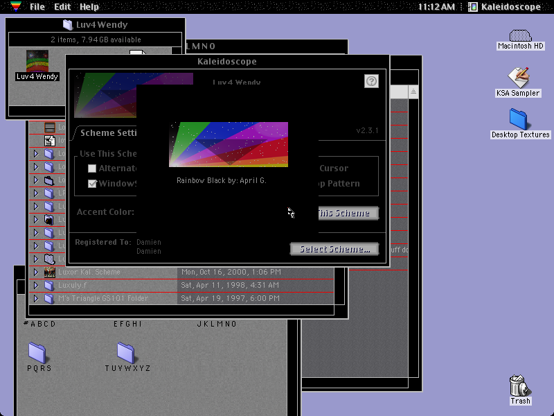Select the white document icon in the list window
Viewport: 554px width, 416px height.
[50, 141]
